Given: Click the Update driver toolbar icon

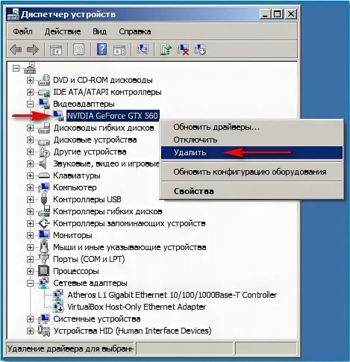Looking at the screenshot, I should [166, 49].
